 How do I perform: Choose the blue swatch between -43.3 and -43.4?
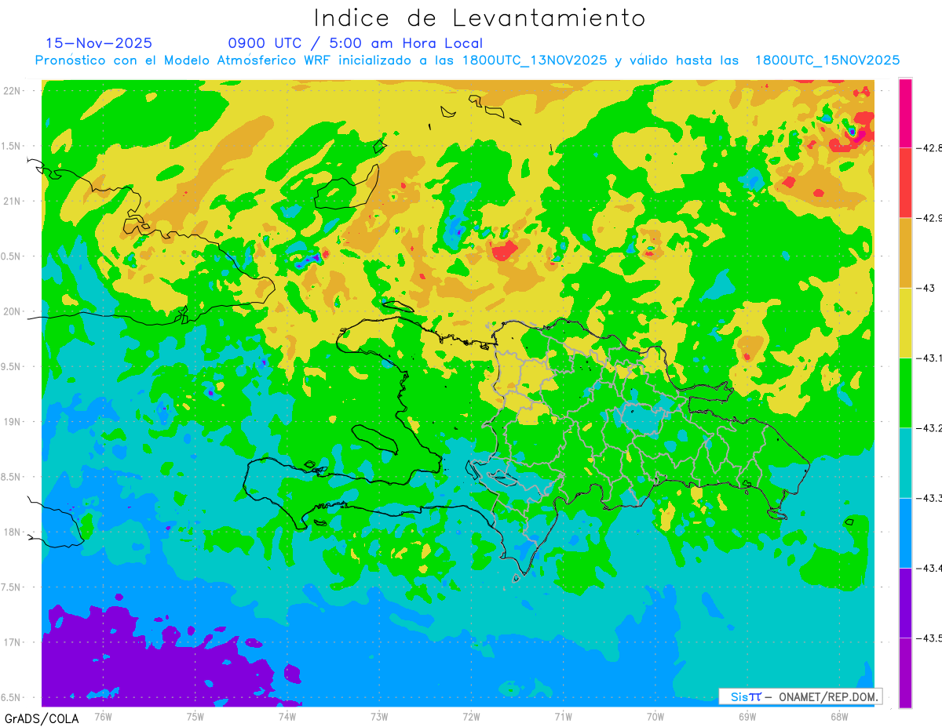(x=905, y=533)
